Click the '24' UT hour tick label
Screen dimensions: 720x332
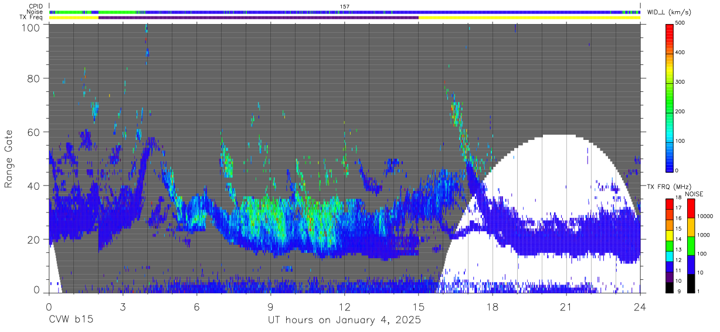click(640, 306)
